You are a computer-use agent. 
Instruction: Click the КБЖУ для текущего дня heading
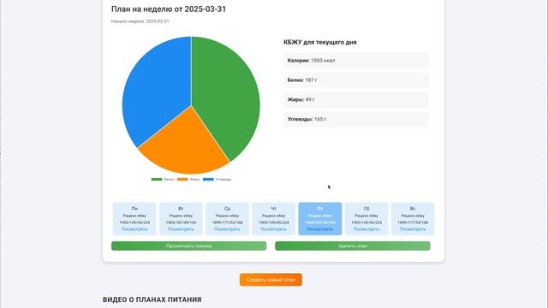coord(320,42)
